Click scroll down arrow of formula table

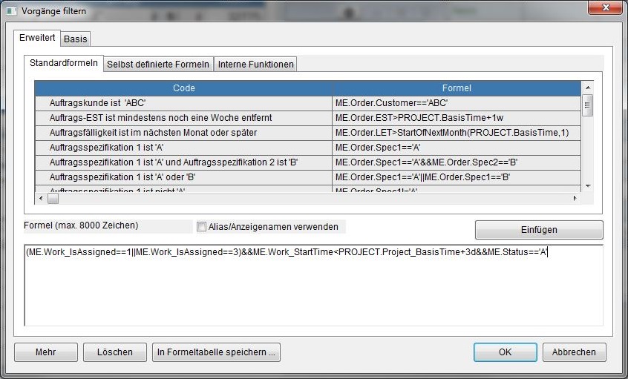pos(587,185)
